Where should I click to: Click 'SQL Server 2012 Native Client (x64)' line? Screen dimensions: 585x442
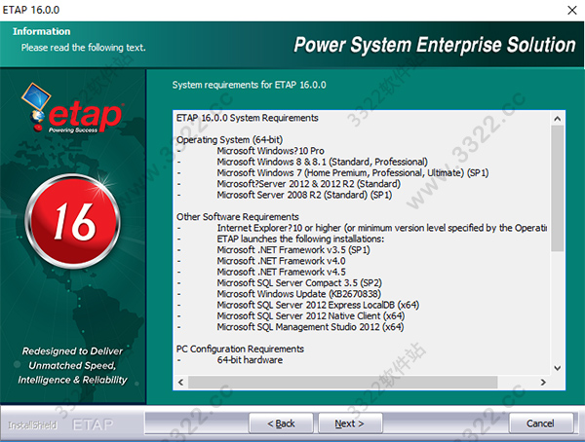[311, 315]
